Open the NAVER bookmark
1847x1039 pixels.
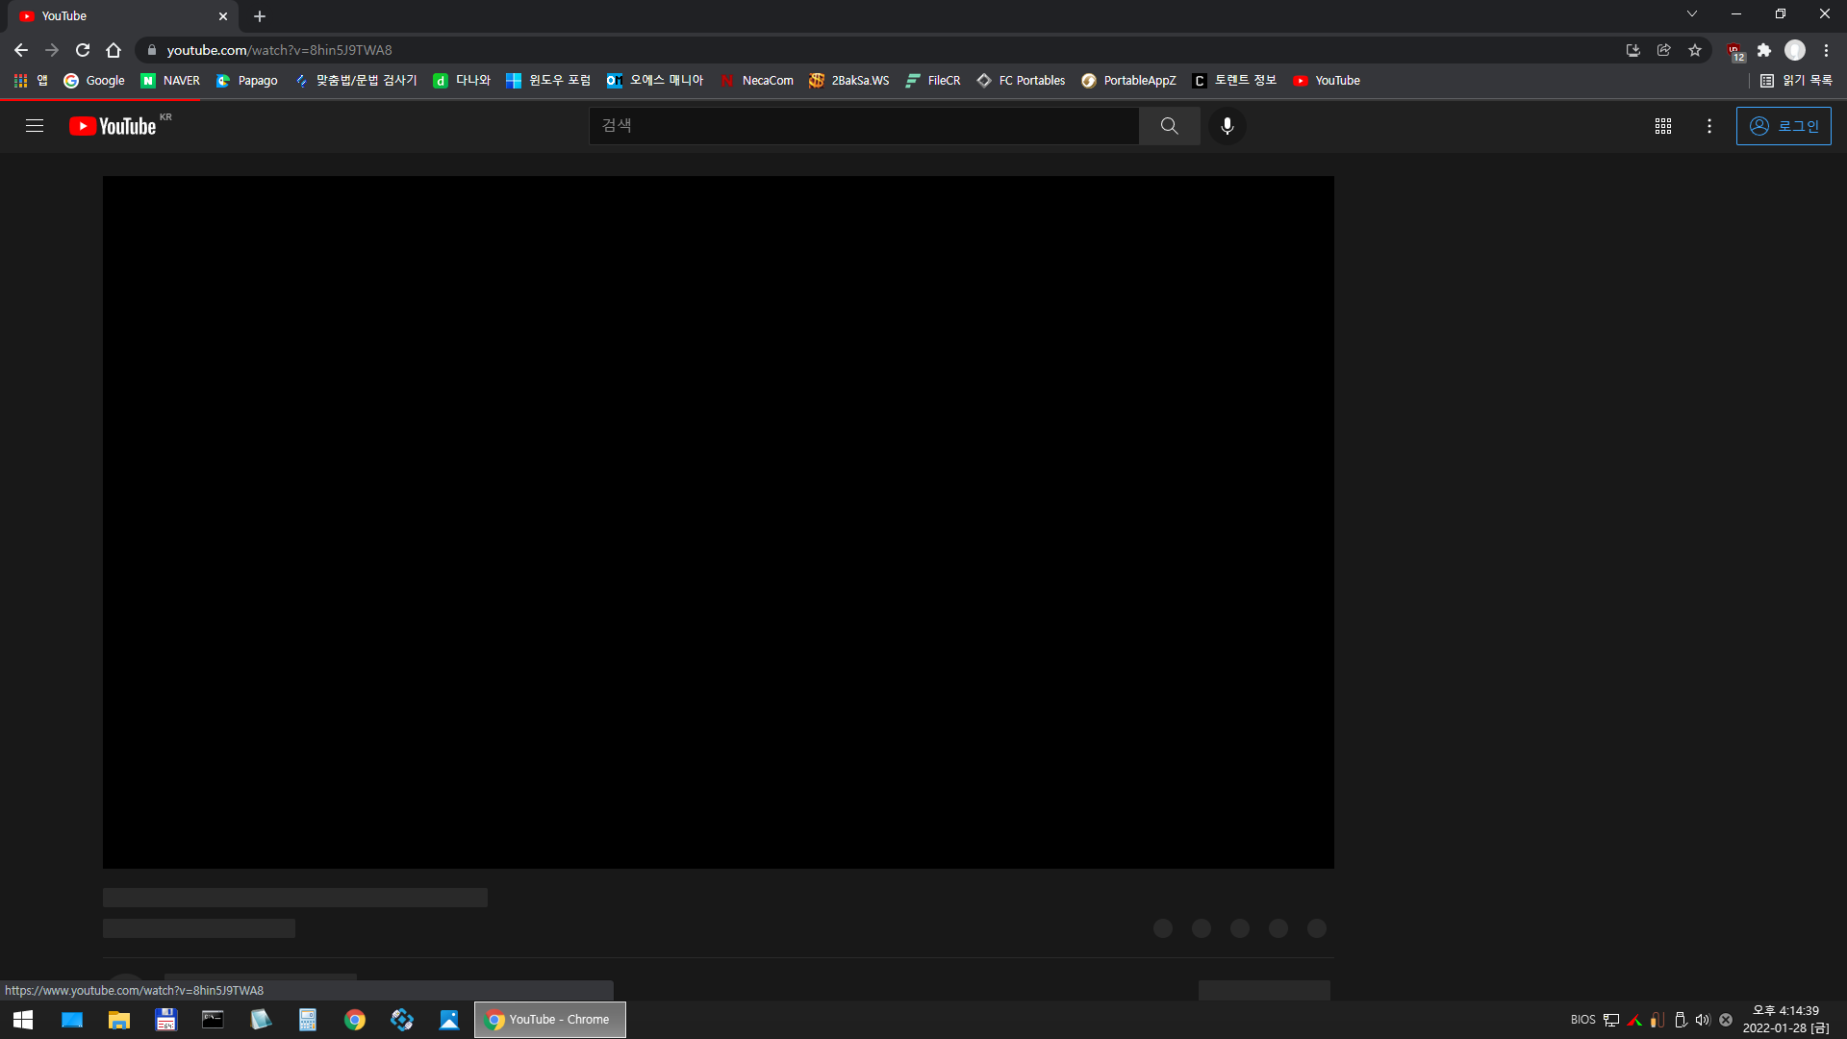point(170,81)
